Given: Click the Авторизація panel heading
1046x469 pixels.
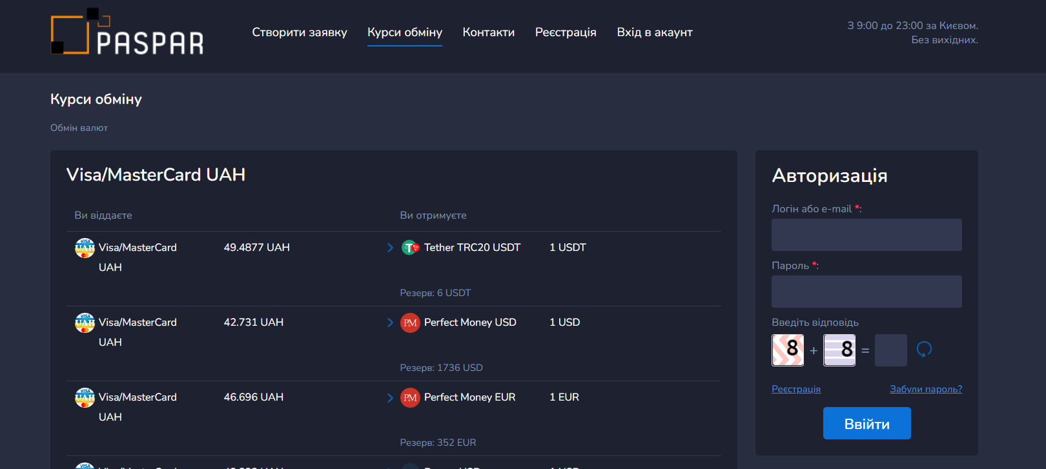Looking at the screenshot, I should click(830, 175).
